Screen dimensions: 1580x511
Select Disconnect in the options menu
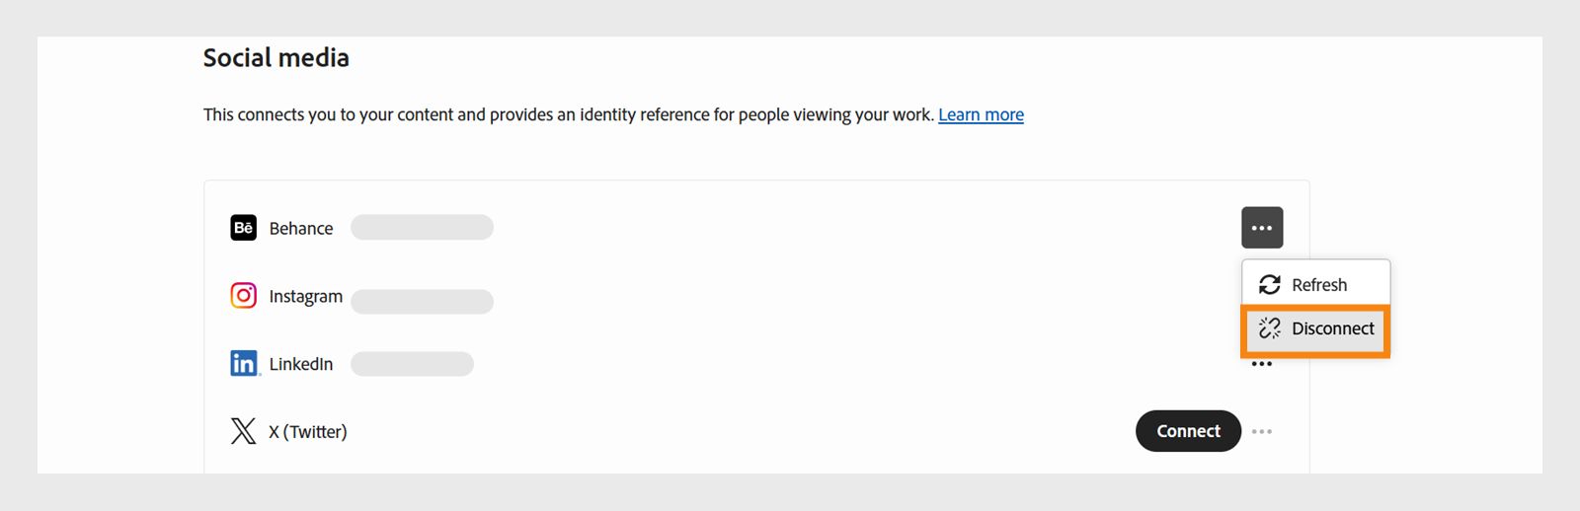1332,328
